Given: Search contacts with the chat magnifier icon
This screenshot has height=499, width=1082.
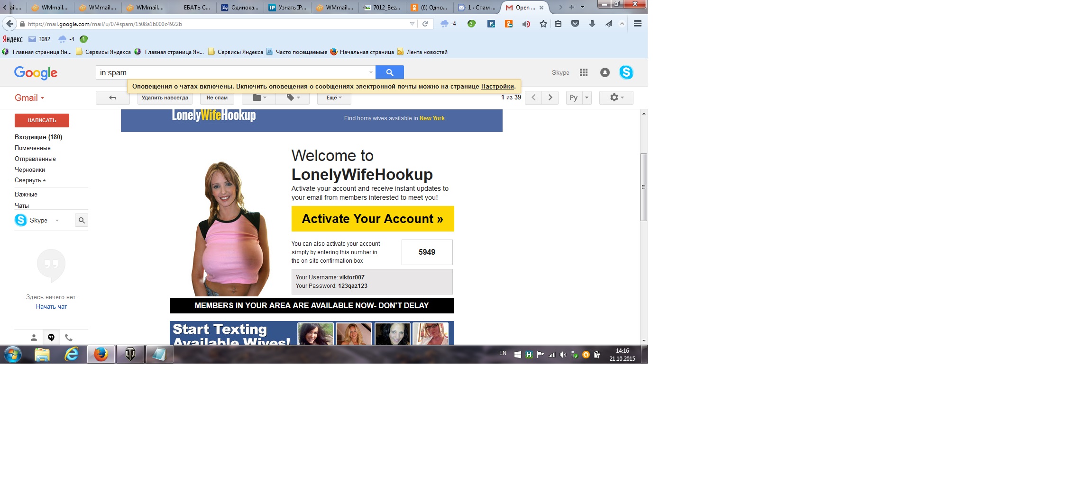Looking at the screenshot, I should (x=82, y=220).
